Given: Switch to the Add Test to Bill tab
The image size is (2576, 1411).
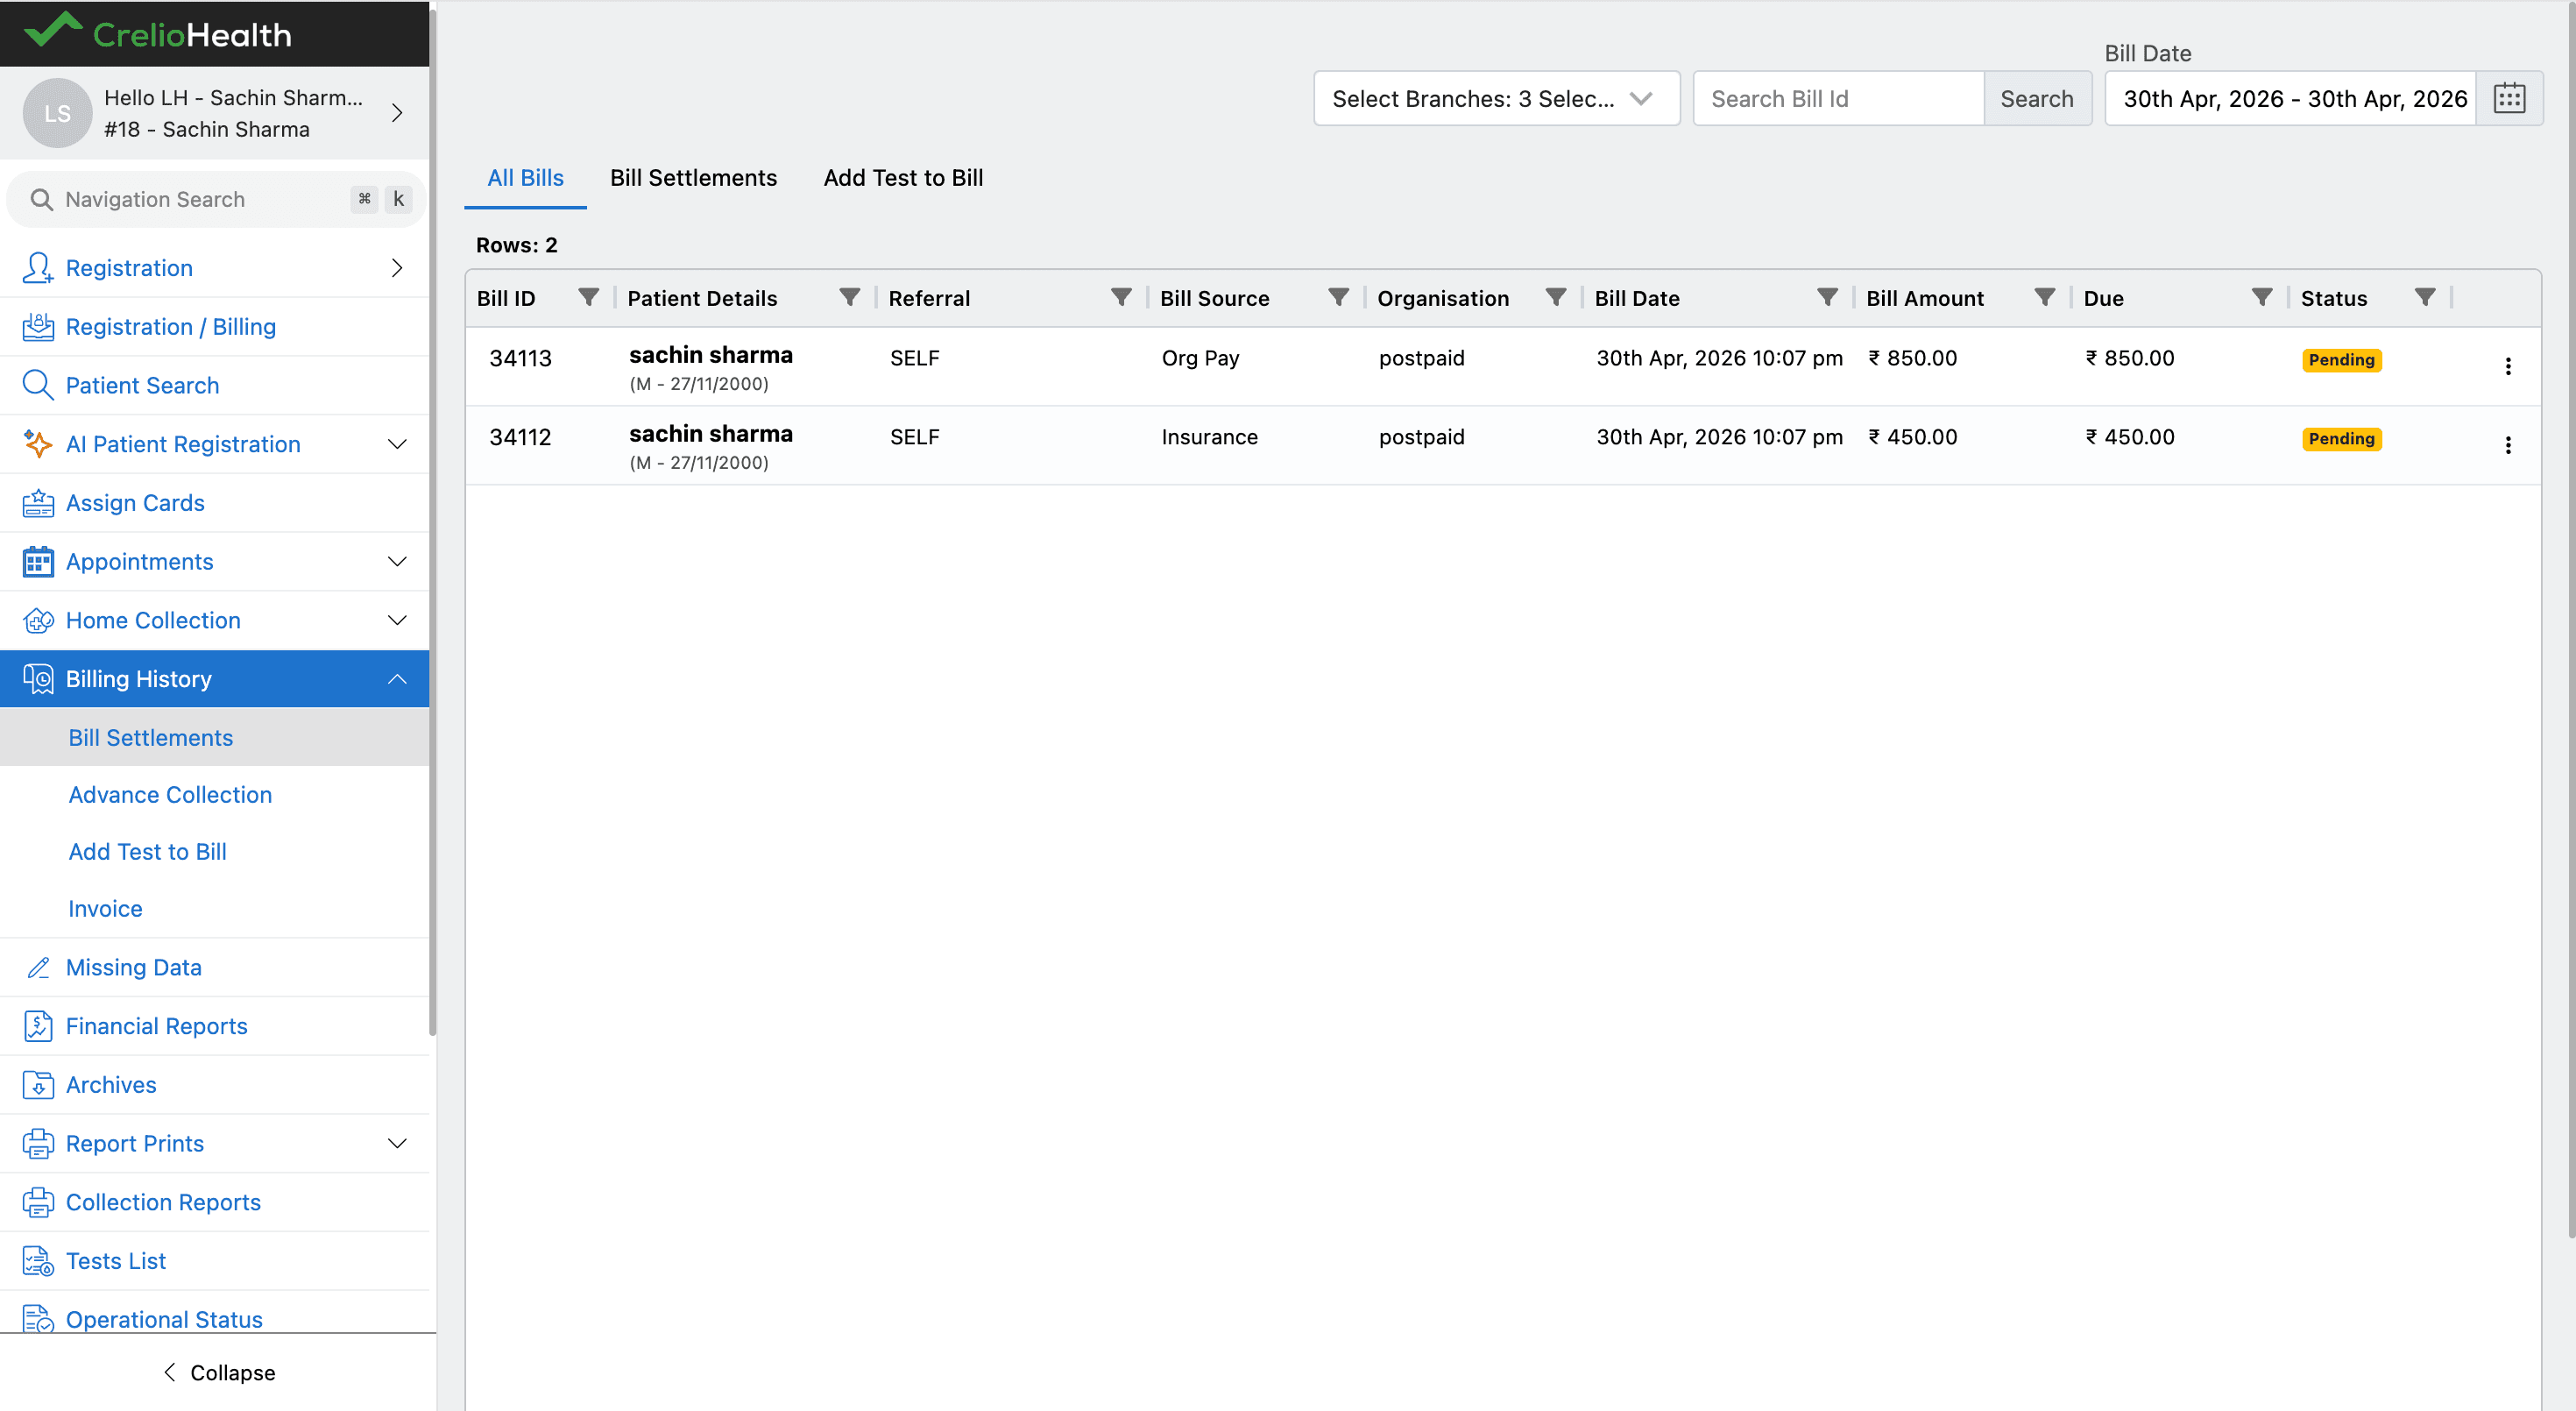Looking at the screenshot, I should click(903, 178).
